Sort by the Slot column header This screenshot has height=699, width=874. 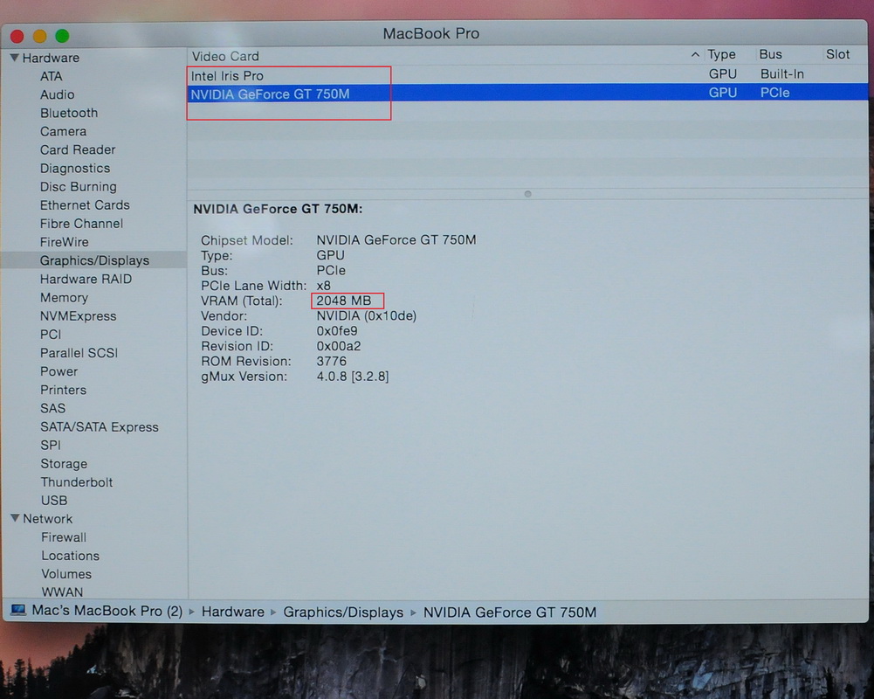pos(838,55)
